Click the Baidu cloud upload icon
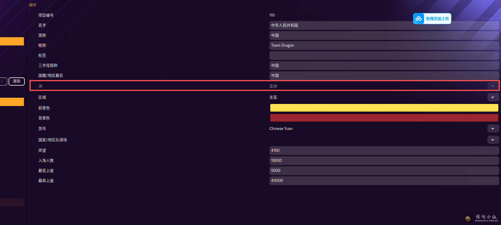The width and height of the screenshot is (501, 225). point(418,19)
